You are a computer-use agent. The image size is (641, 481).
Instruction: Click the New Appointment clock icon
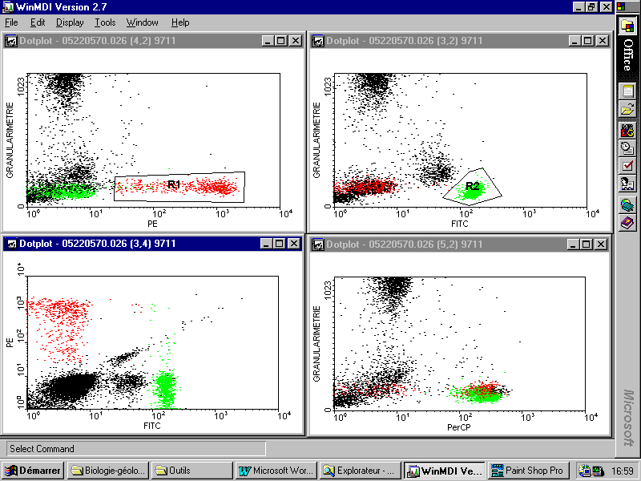pos(627,148)
